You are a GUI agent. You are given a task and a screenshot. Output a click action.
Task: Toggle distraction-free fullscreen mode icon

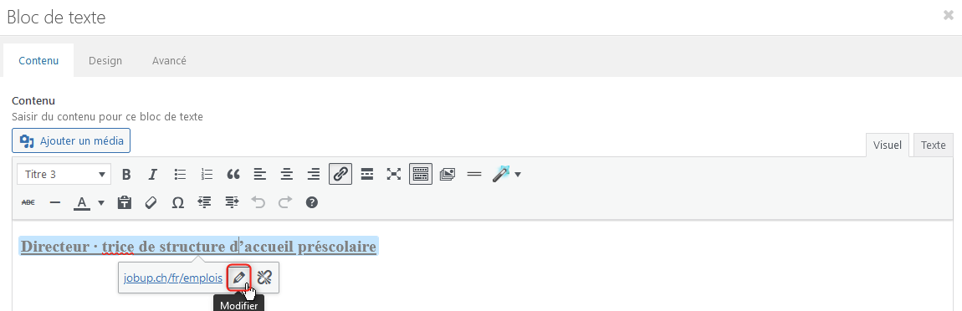[x=393, y=174]
